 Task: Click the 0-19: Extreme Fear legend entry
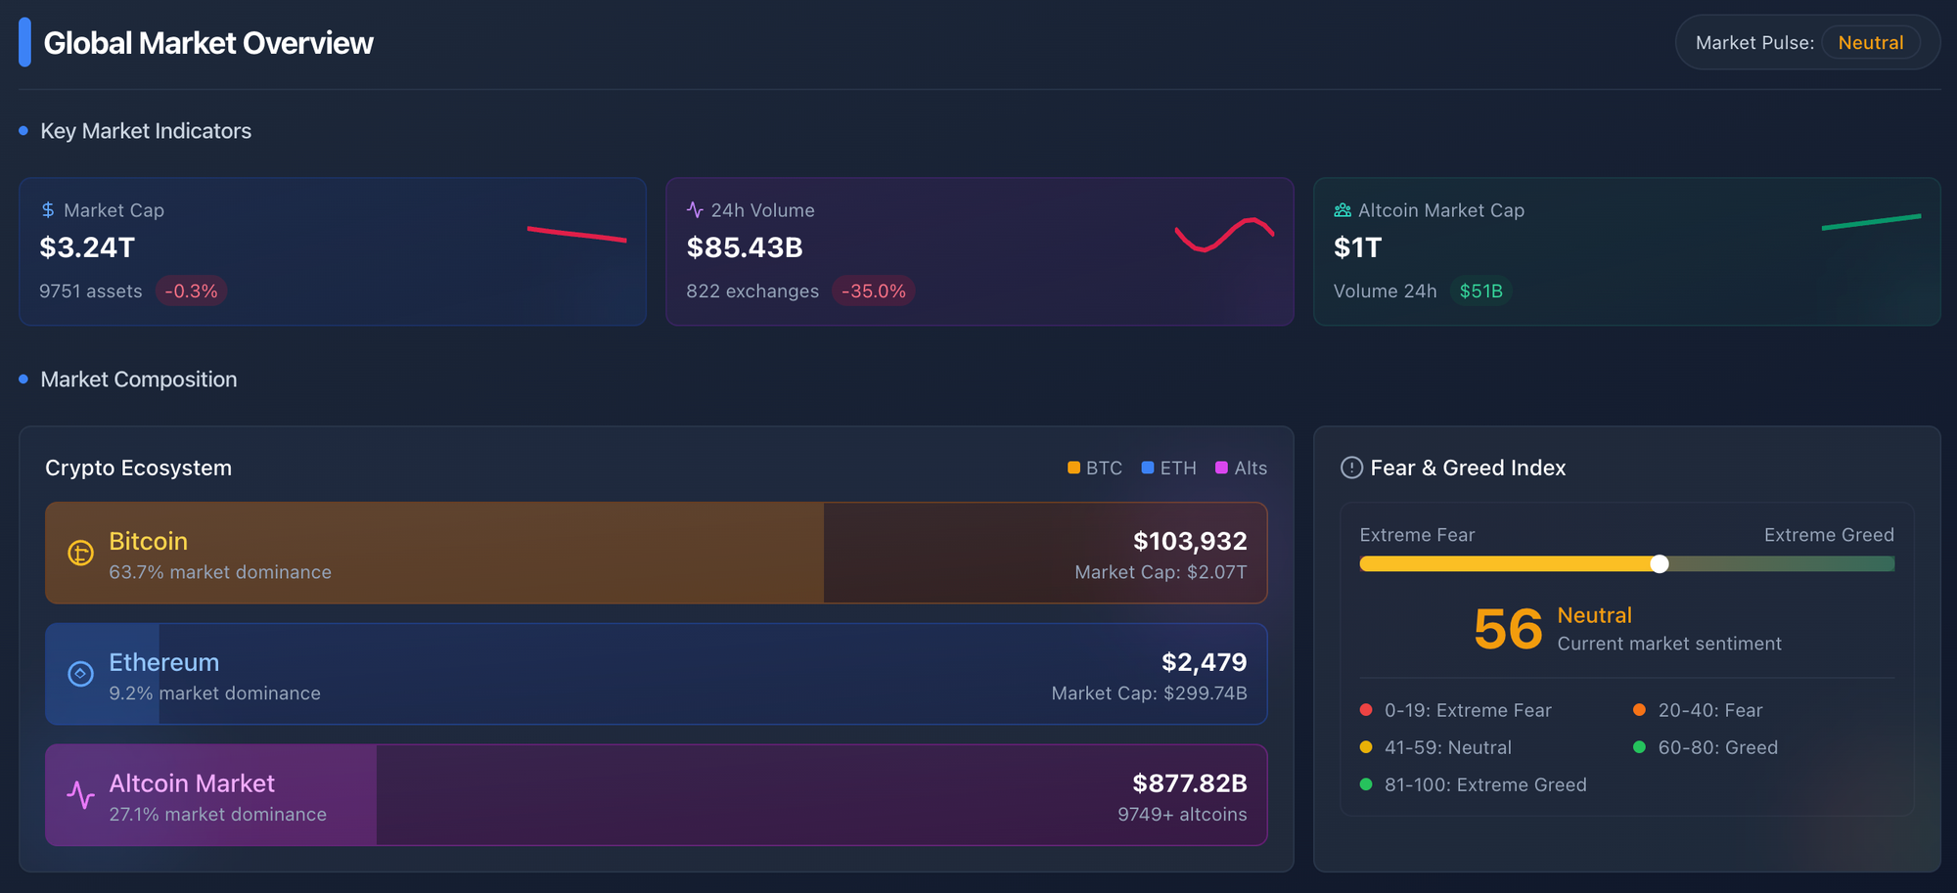point(1456,710)
